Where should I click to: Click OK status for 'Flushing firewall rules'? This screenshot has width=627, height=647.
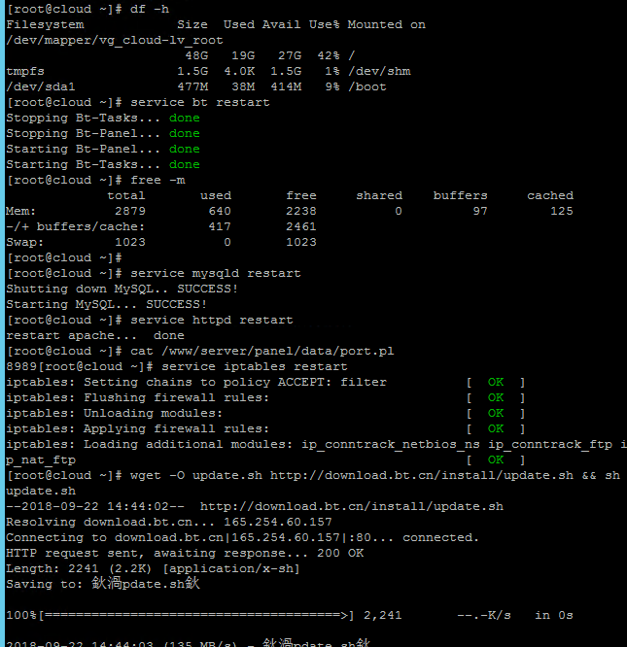[496, 397]
